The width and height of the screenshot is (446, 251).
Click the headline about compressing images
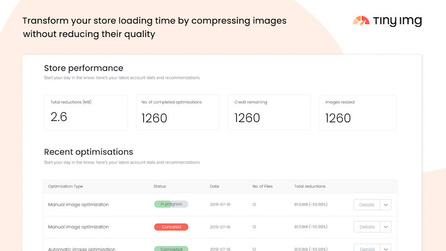click(154, 27)
